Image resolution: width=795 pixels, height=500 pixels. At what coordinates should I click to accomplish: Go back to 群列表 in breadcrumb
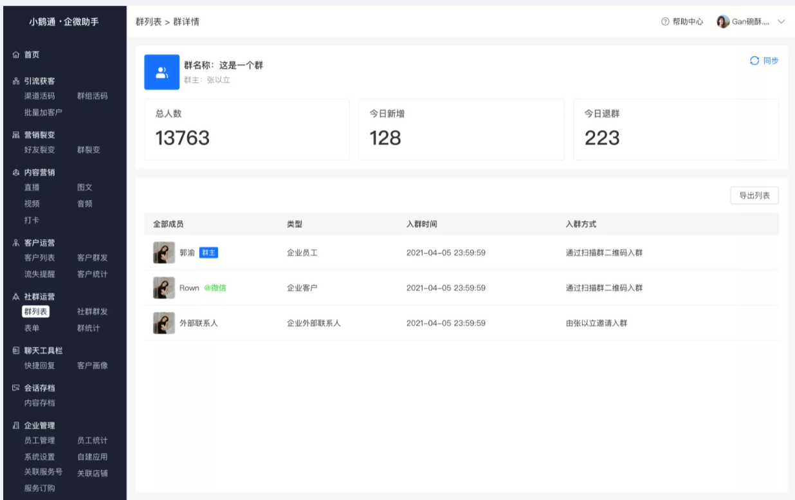pos(149,22)
